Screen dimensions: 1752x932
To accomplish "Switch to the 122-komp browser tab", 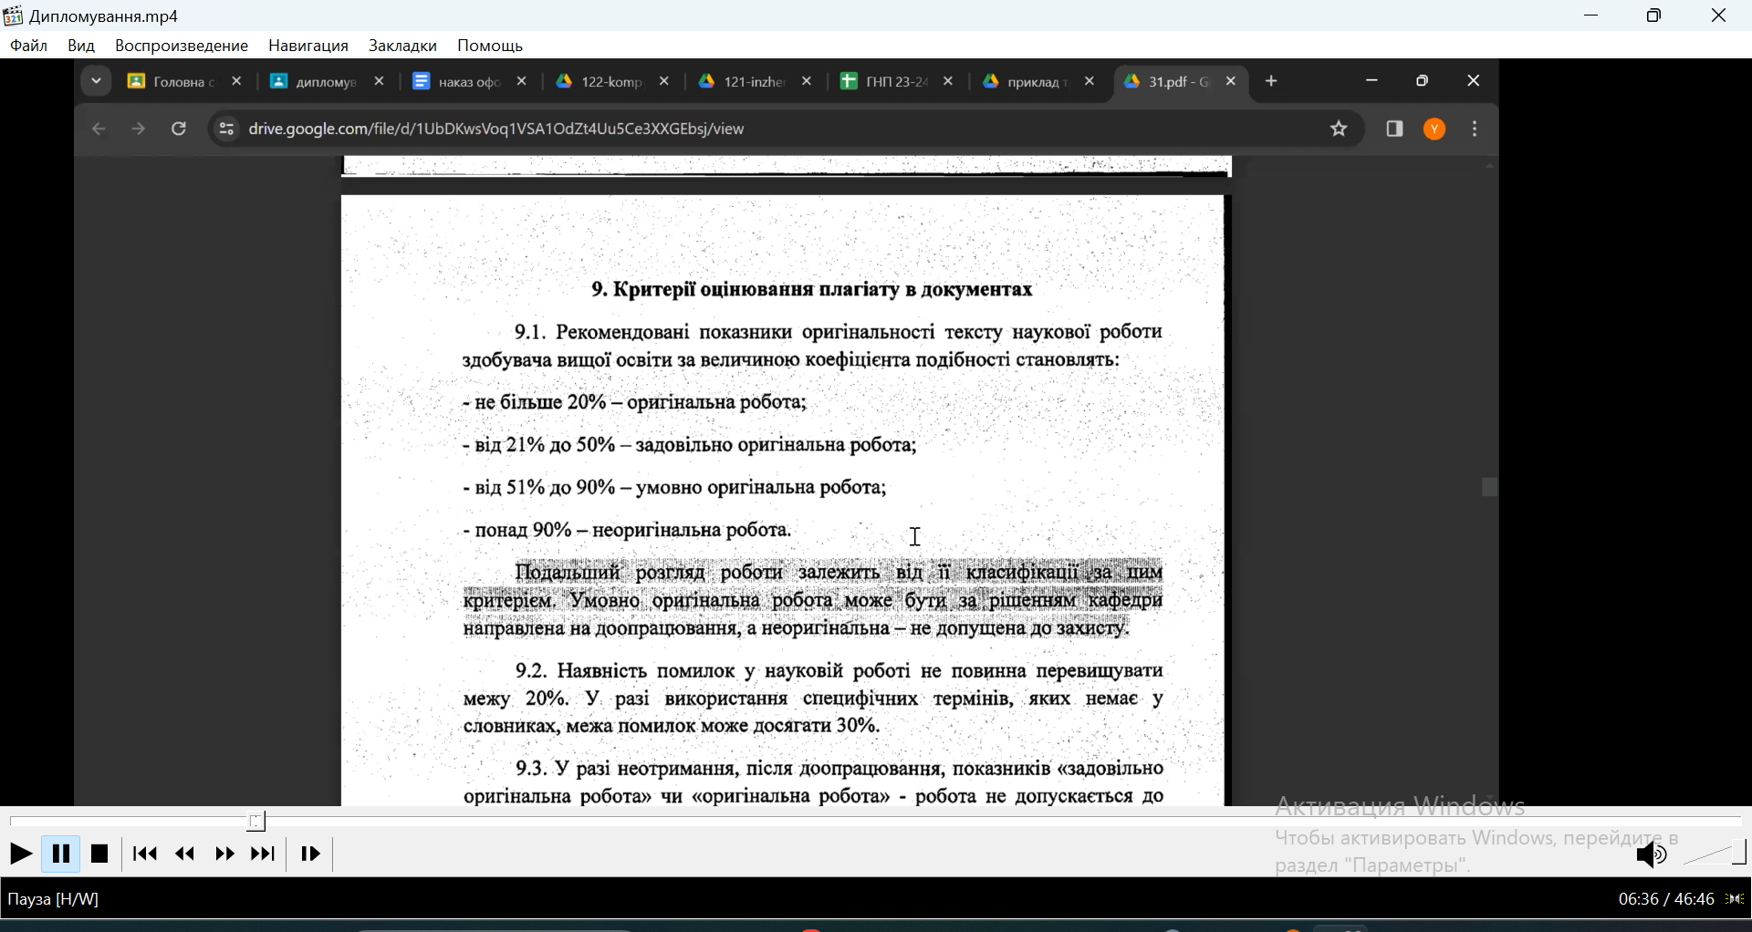I will 599,82.
